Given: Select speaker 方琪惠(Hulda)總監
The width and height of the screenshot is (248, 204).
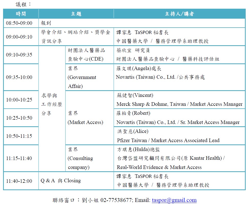Looking at the screenshot, I should click(x=138, y=150).
